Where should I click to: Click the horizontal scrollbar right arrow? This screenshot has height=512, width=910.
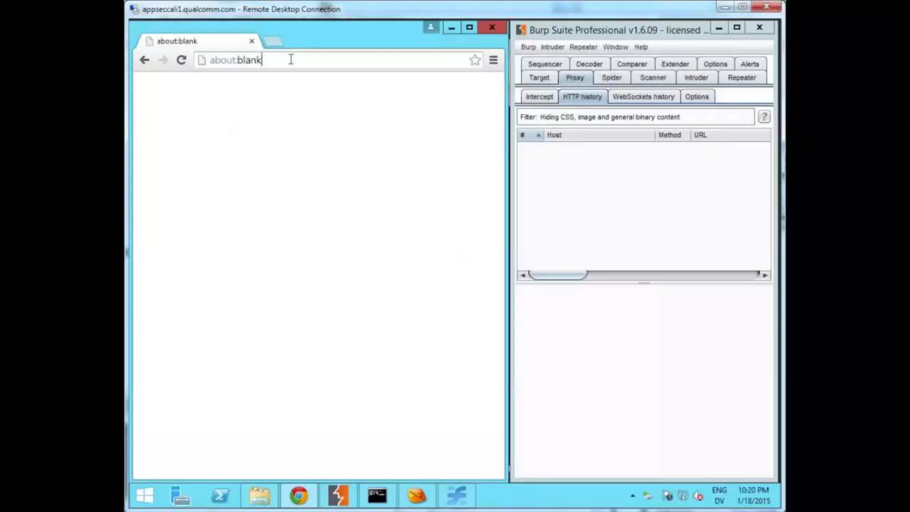pos(765,276)
